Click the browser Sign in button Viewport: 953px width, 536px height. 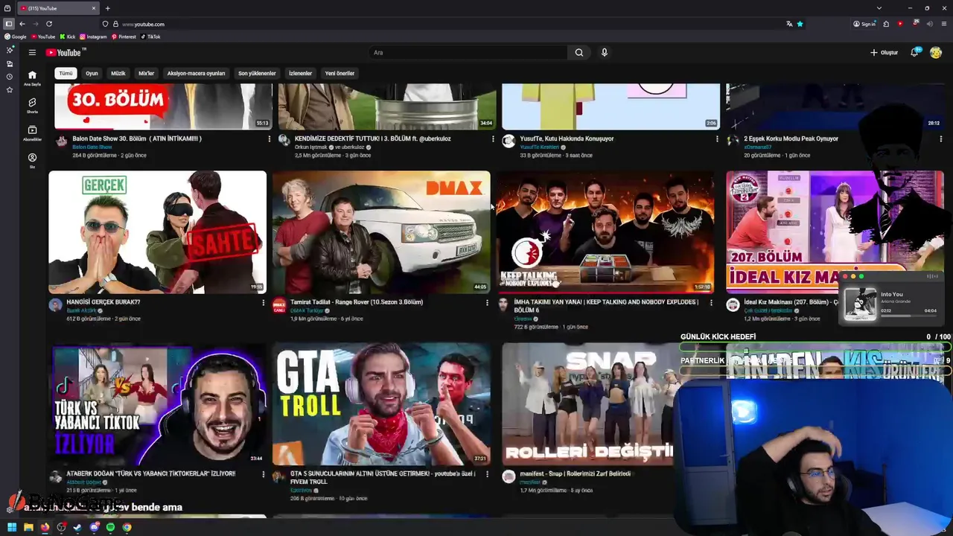[x=864, y=24]
